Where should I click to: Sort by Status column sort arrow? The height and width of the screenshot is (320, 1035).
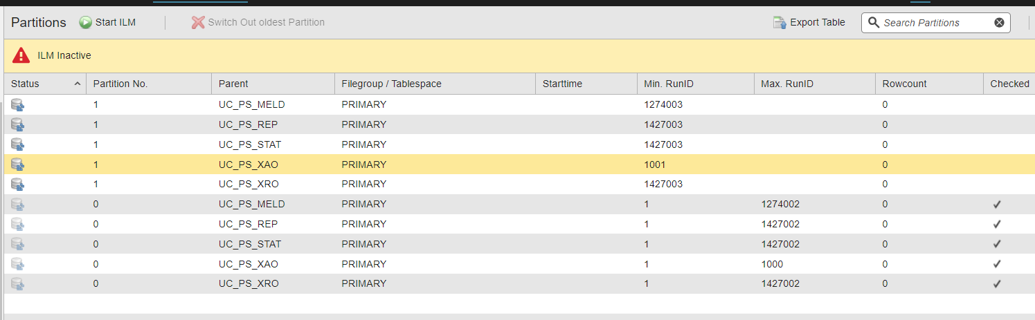[77, 84]
